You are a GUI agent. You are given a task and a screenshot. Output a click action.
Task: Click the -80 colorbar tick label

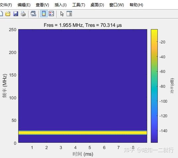coord(162,86)
